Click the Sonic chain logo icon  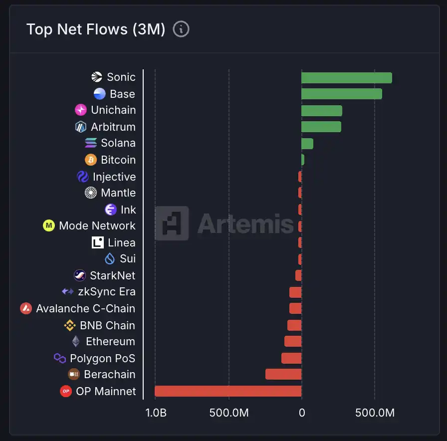97,77
